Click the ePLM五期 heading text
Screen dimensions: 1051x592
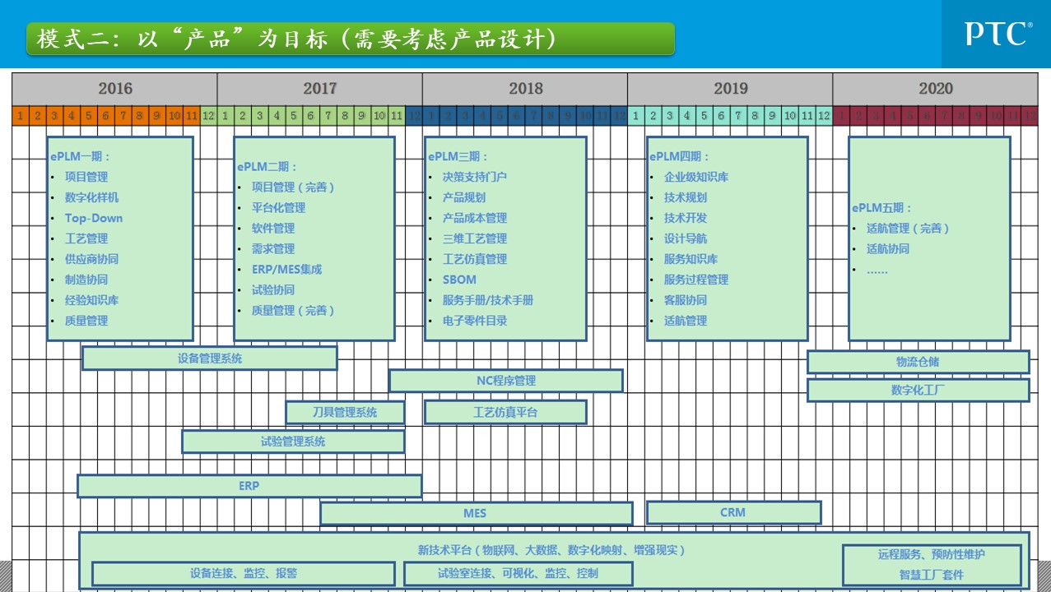pos(881,208)
